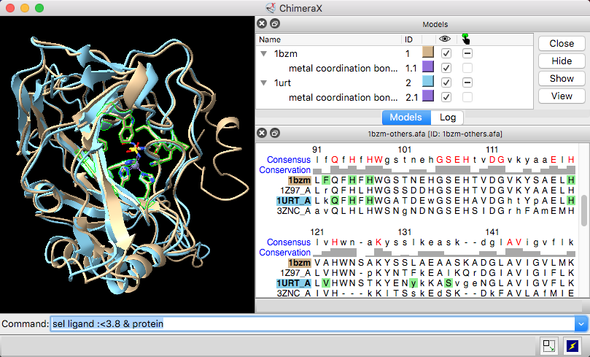590x357 pixels.
Task: Click upper 1bzm sequence name label
Action: point(300,180)
